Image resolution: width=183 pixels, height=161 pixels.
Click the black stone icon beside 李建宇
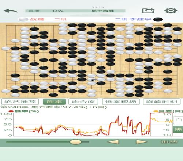(158, 19)
